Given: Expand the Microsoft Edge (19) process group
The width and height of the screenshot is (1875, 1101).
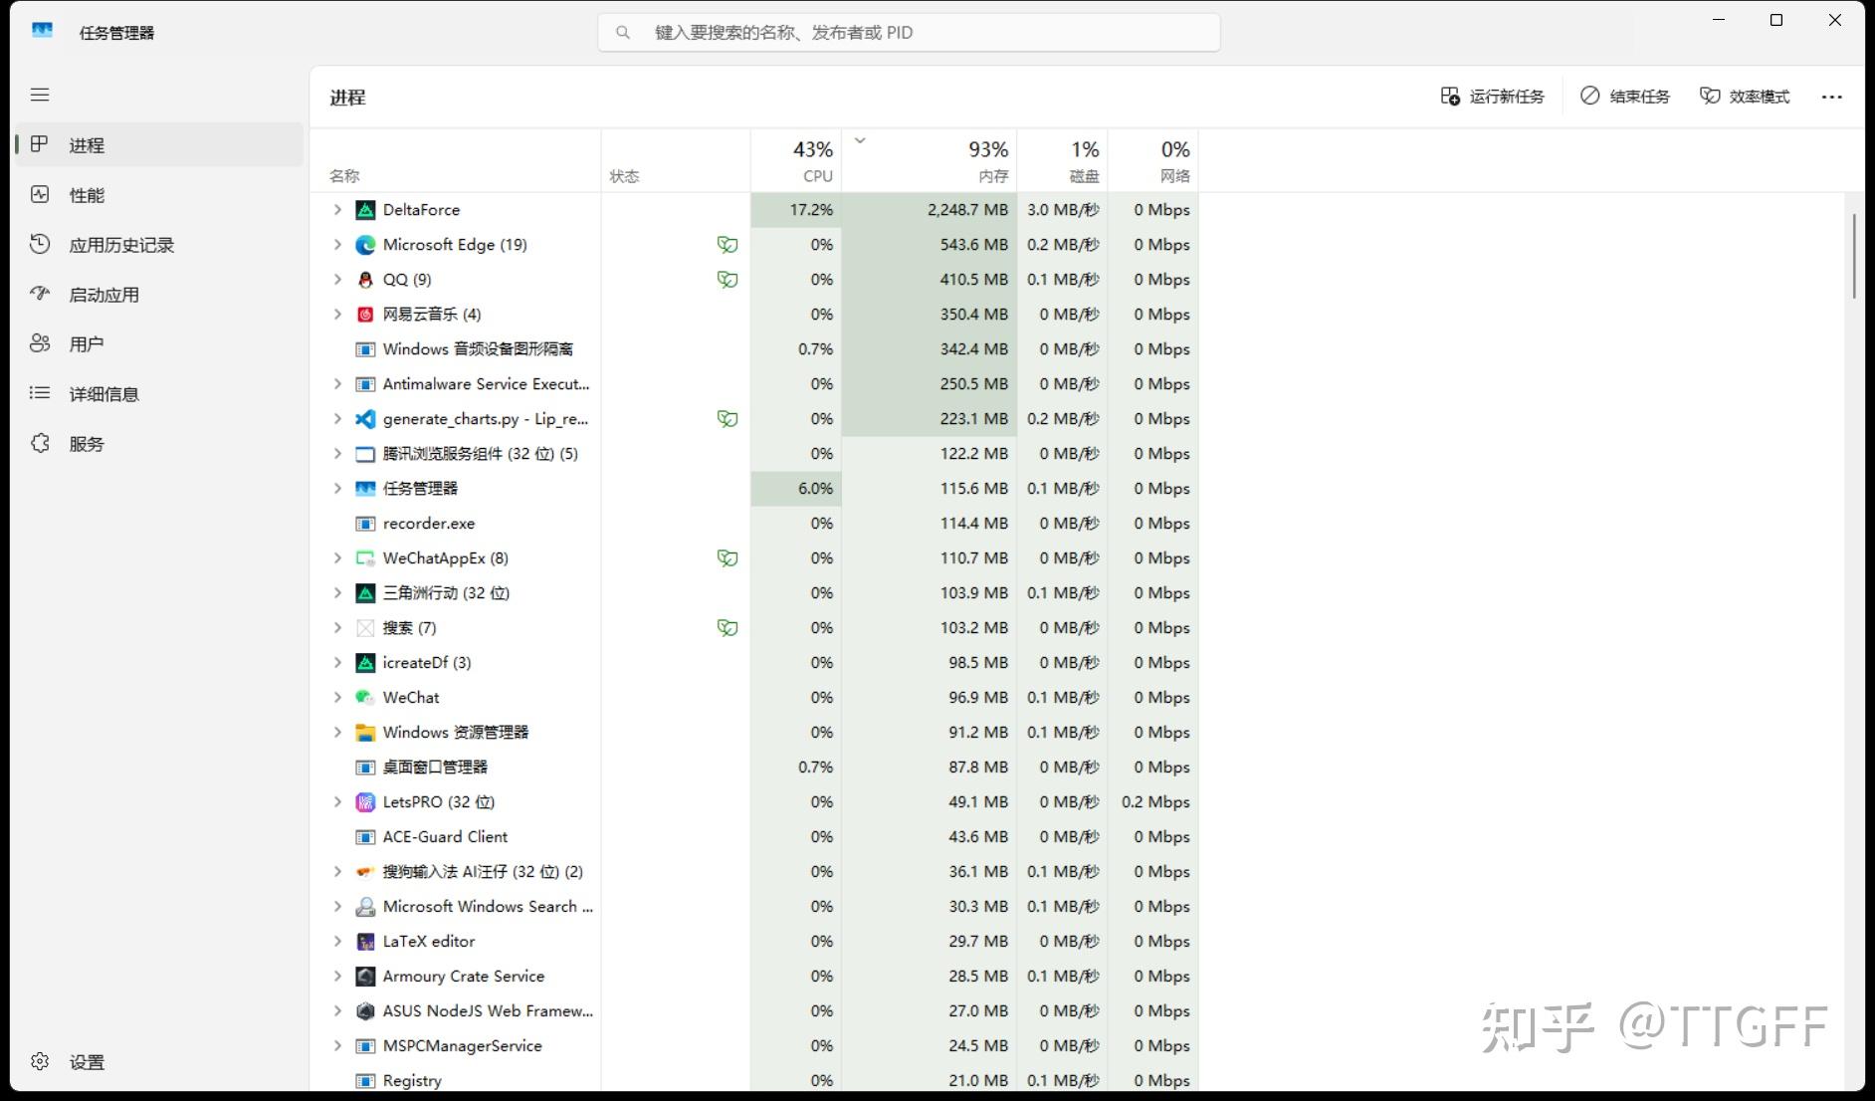Looking at the screenshot, I should (x=337, y=245).
